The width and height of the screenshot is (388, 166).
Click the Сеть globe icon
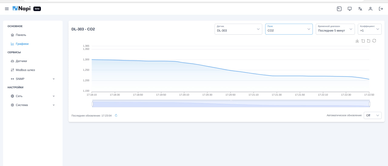(12, 96)
